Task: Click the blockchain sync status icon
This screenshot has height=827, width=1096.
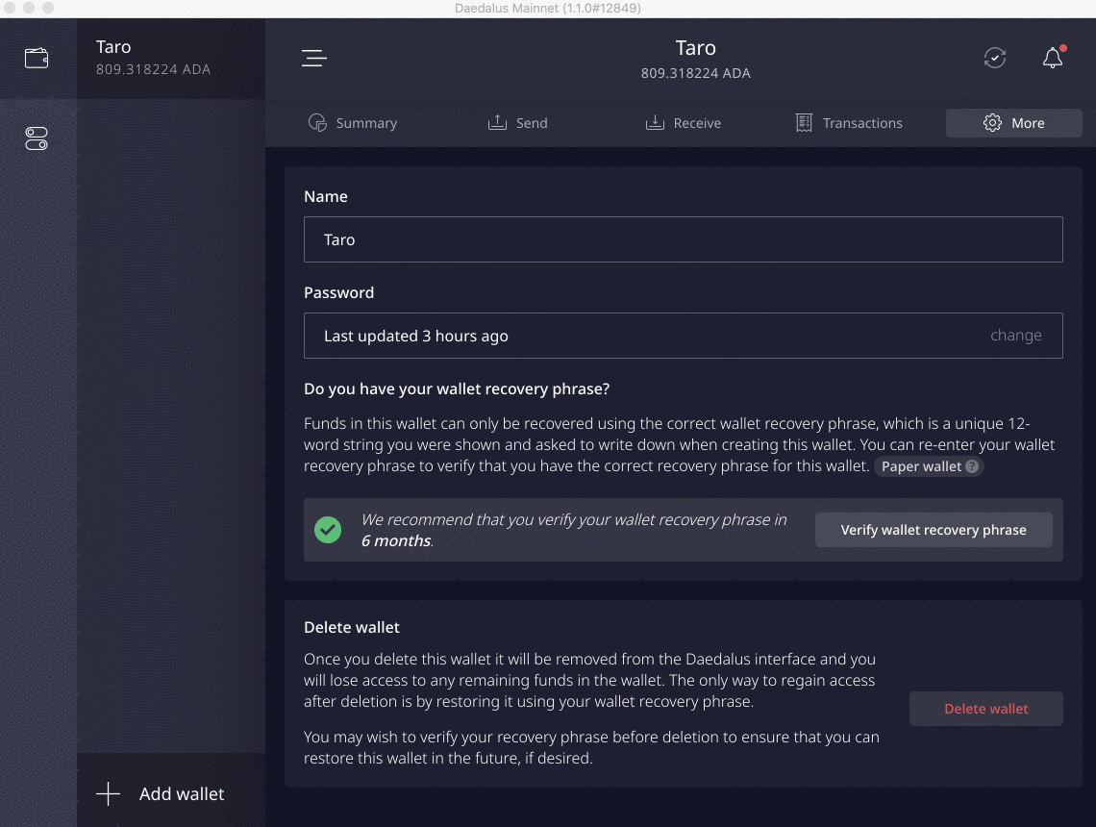Action: 995,58
